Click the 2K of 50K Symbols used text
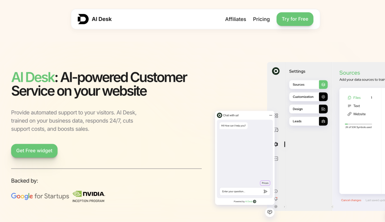The image size is (385, 222). click(x=358, y=127)
